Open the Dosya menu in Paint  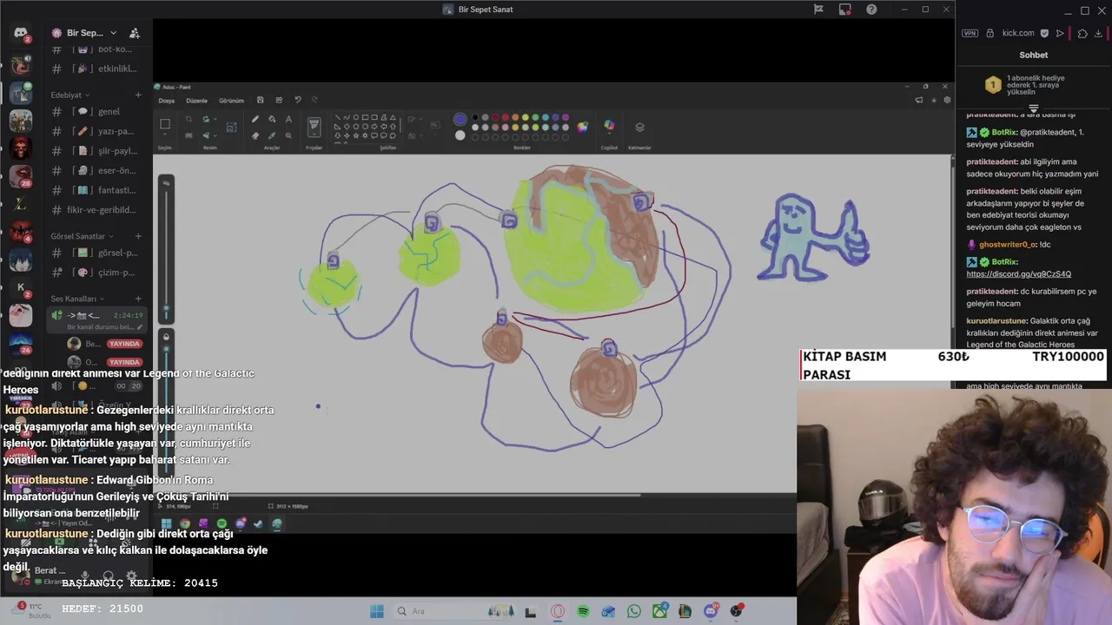(166, 101)
